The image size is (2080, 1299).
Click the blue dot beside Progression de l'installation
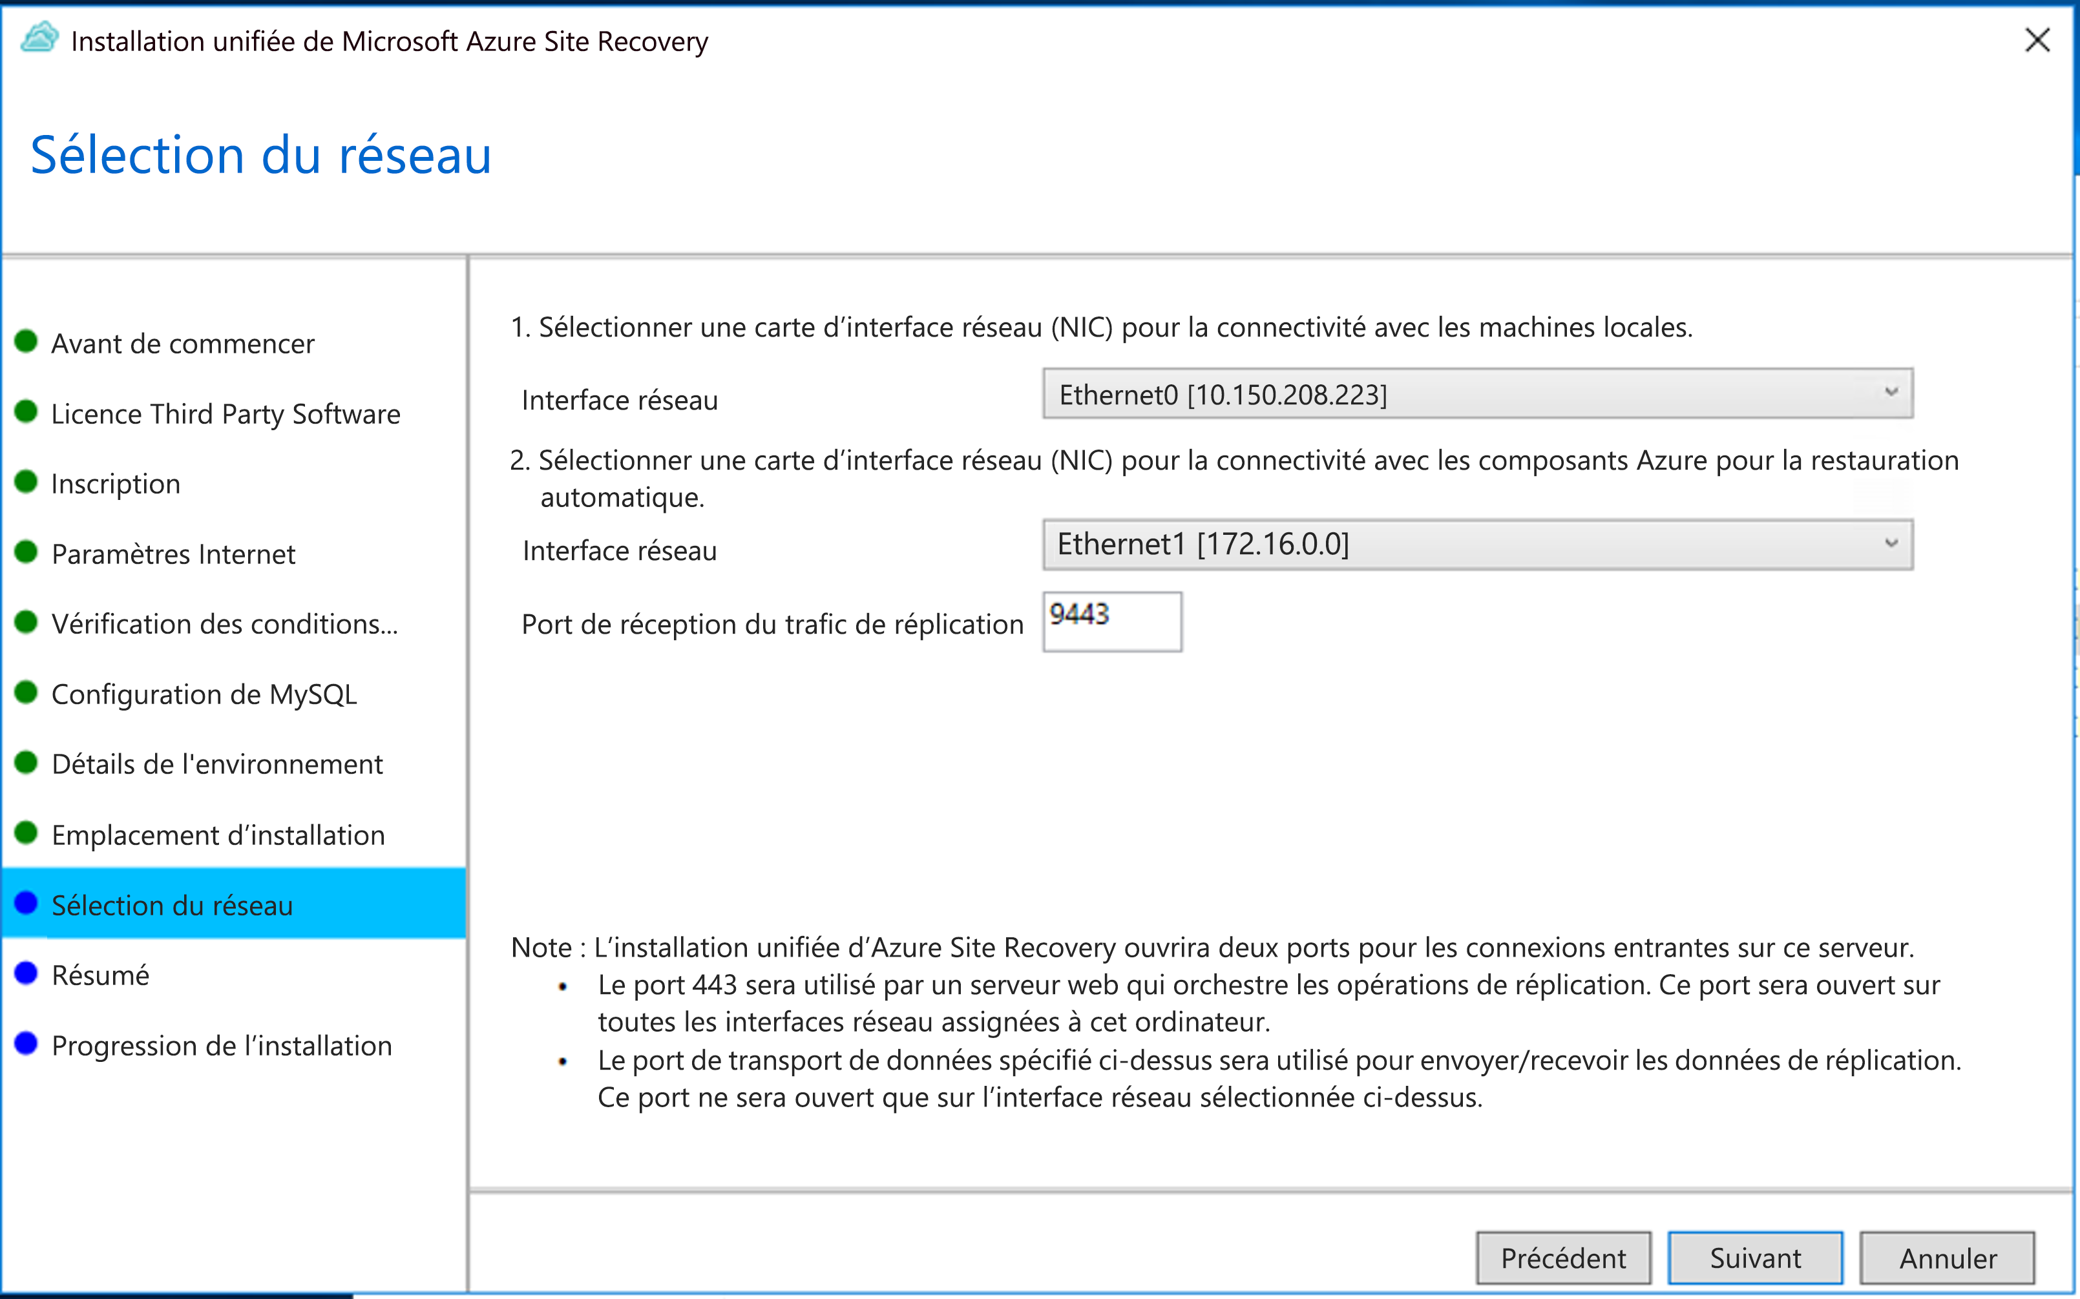point(26,1043)
